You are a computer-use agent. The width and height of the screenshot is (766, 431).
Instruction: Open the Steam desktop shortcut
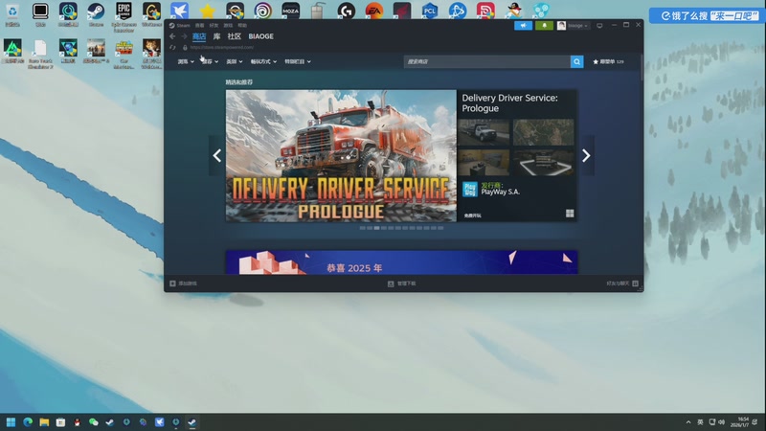tap(96, 13)
